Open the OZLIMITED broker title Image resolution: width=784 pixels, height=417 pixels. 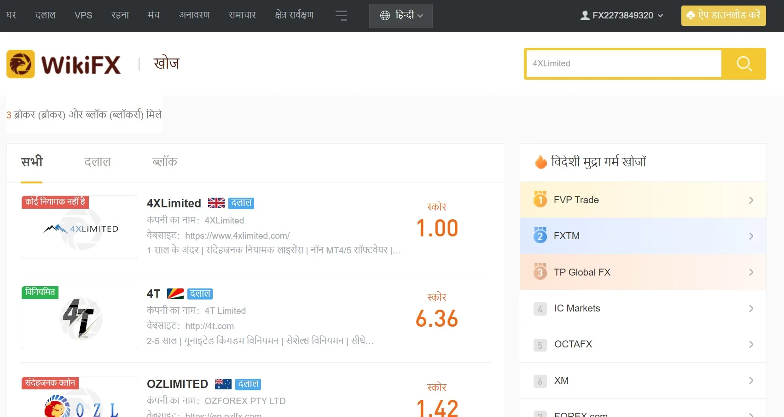coord(177,384)
